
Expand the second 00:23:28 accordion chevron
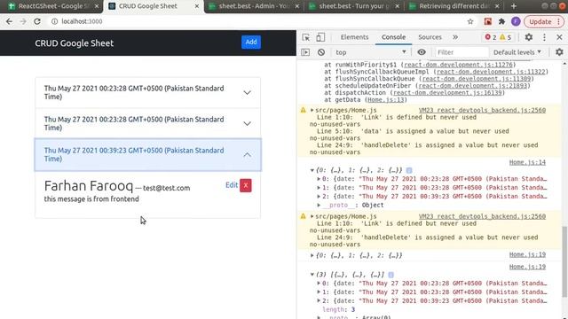click(x=247, y=124)
